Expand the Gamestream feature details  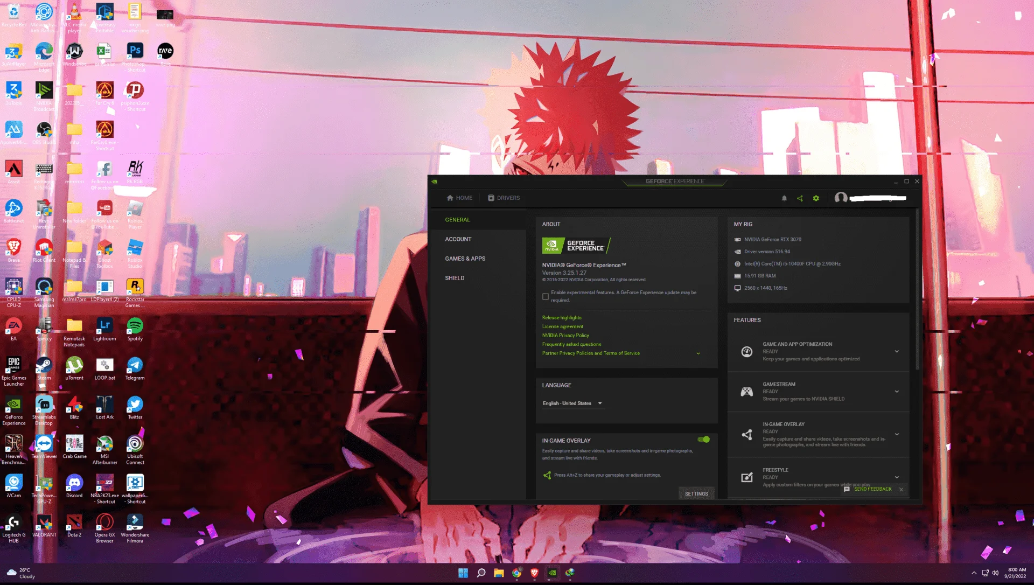tap(897, 392)
